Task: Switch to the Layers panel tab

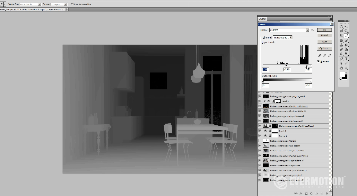Action: [x=262, y=19]
